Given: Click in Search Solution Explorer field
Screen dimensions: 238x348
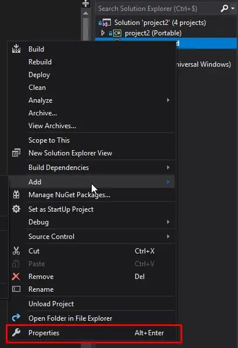Looking at the screenshot, I should 158,9.
